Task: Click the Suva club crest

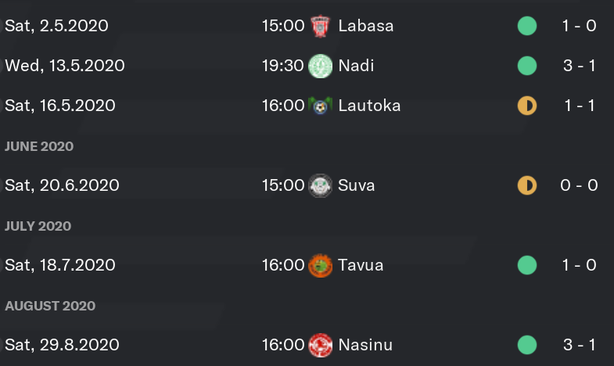Action: [x=321, y=185]
